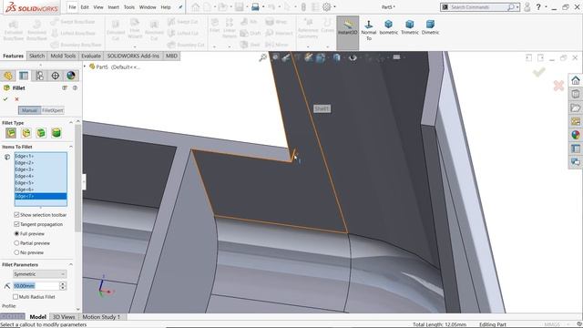The width and height of the screenshot is (583, 328).
Task: Toggle the Instant3D tool
Action: point(348,33)
